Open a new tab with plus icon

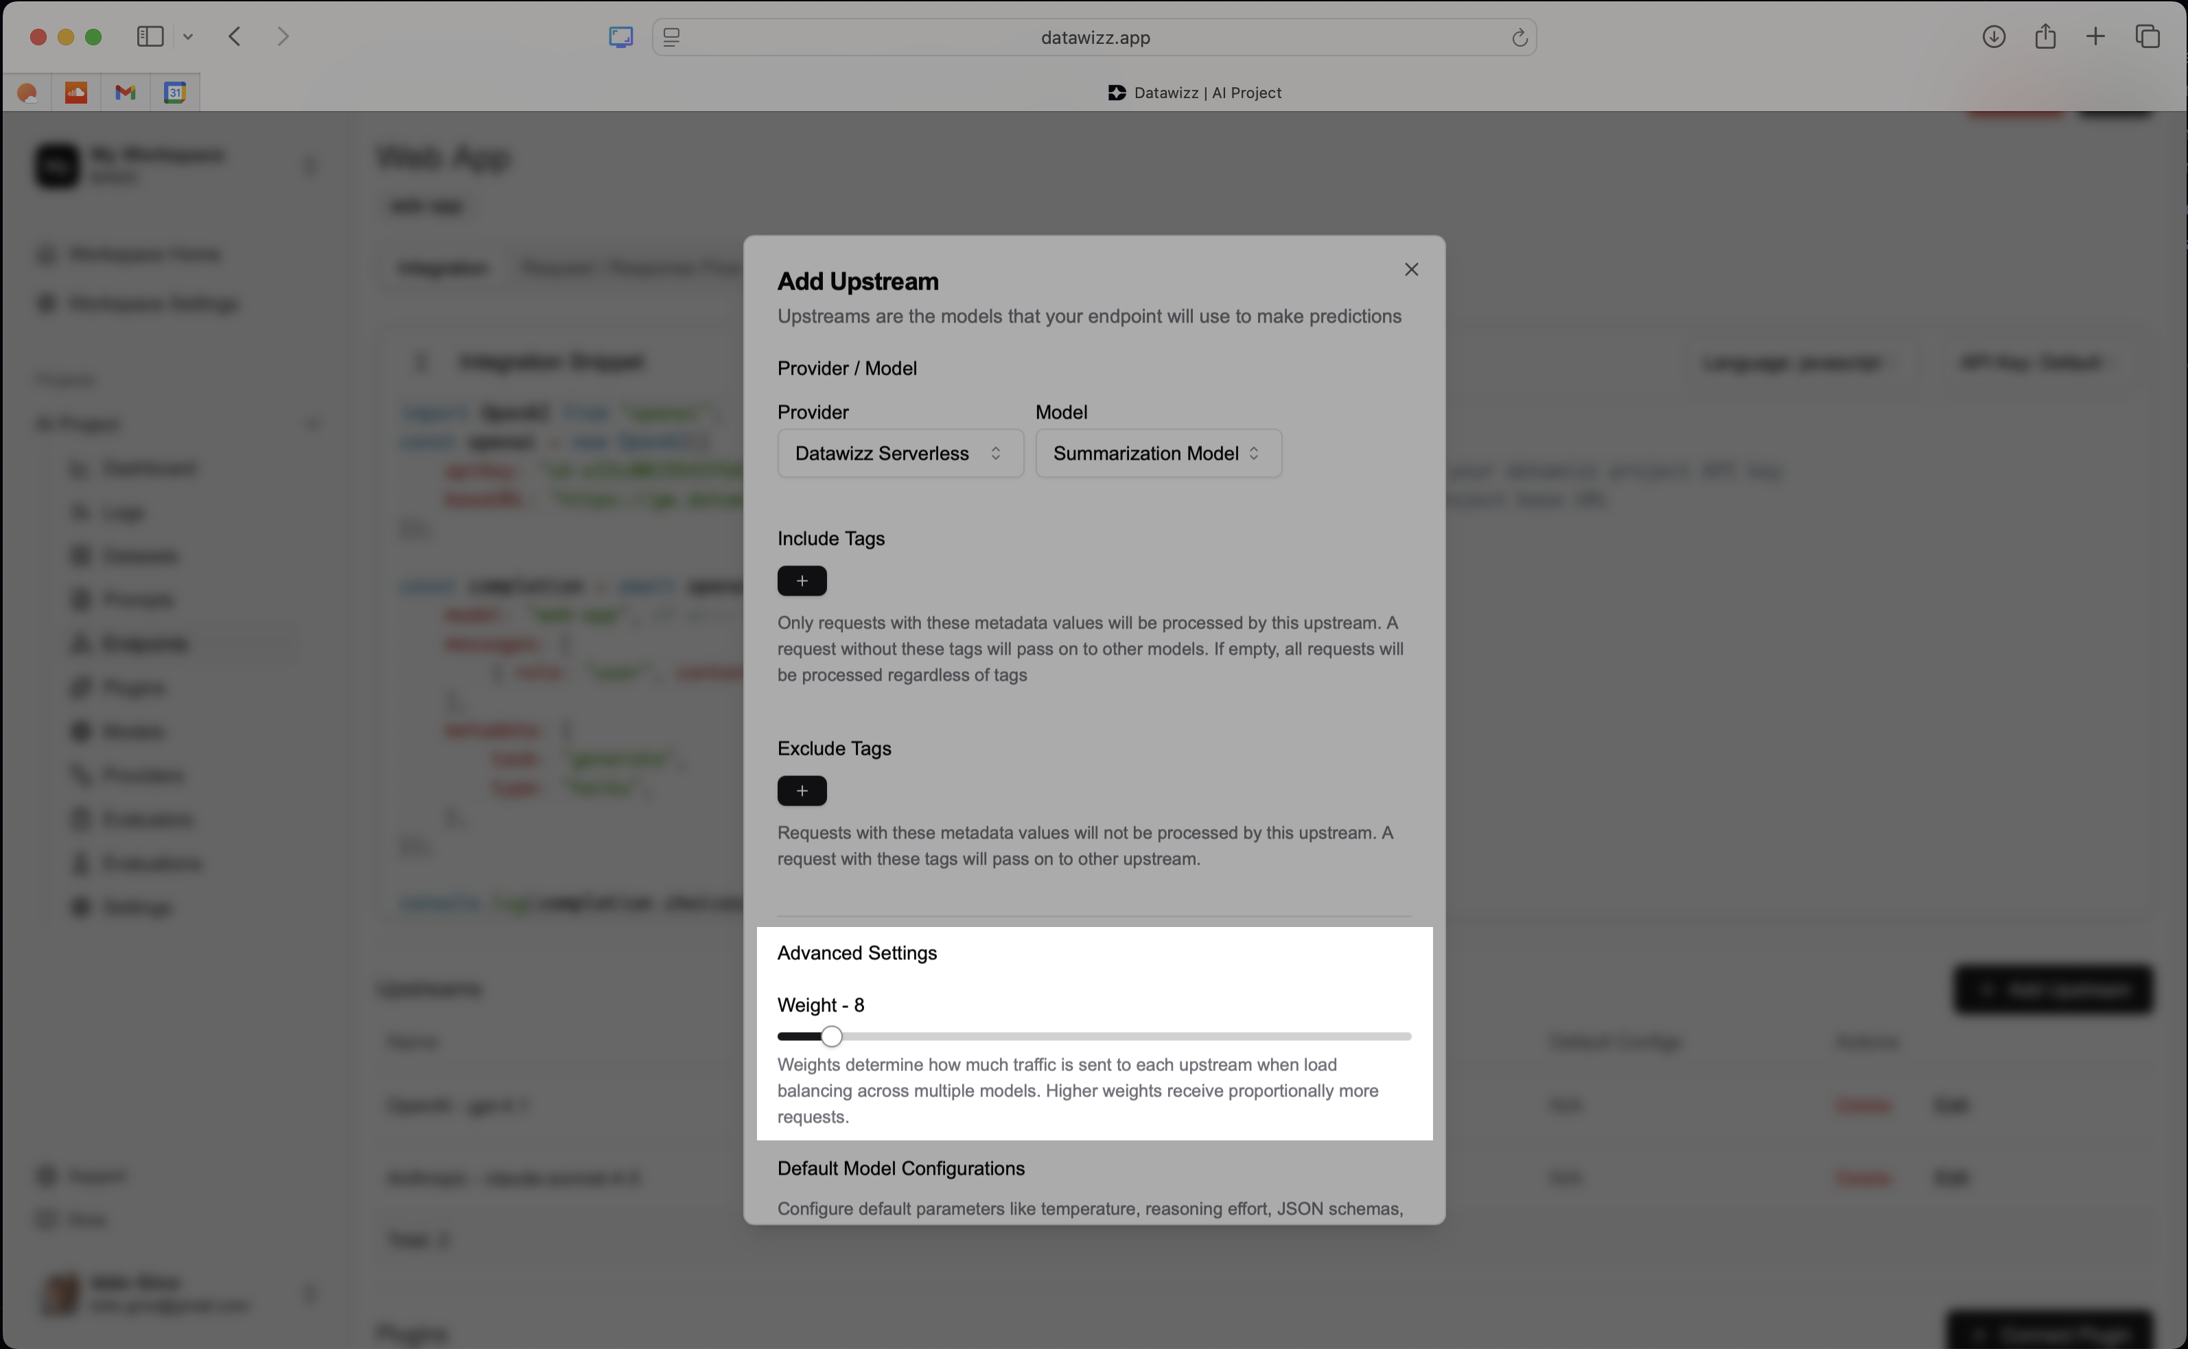2095,36
